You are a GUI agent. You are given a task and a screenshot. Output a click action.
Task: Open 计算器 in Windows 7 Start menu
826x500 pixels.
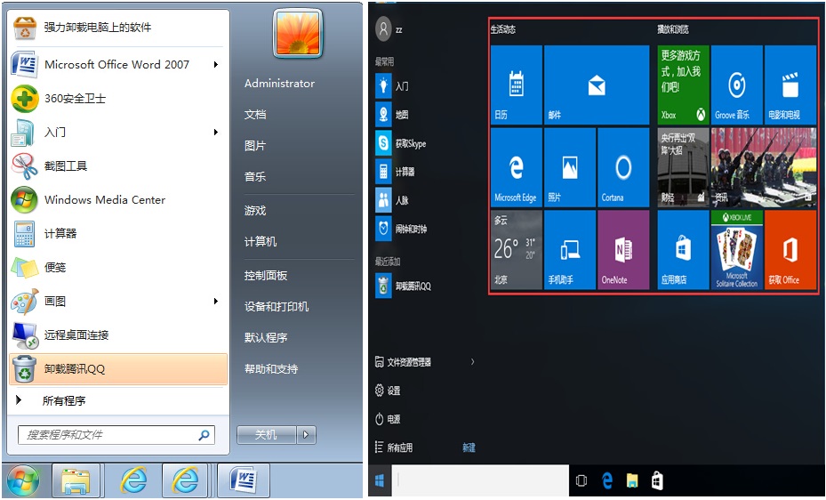118,233
